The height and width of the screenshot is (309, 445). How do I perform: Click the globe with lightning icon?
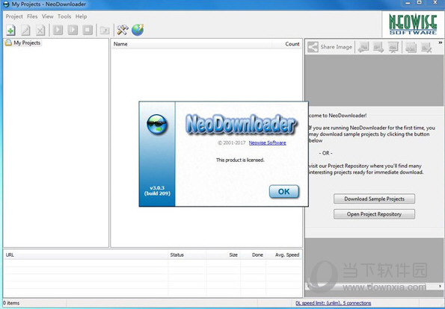tap(138, 30)
